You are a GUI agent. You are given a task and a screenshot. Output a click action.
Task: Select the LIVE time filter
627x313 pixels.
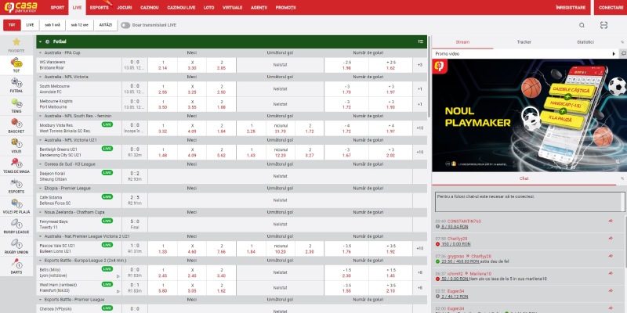(x=30, y=25)
